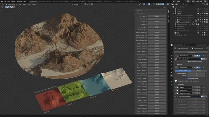Toggle viewport display icon on Valleys modifier
The height and width of the screenshot is (117, 209).
[197, 87]
